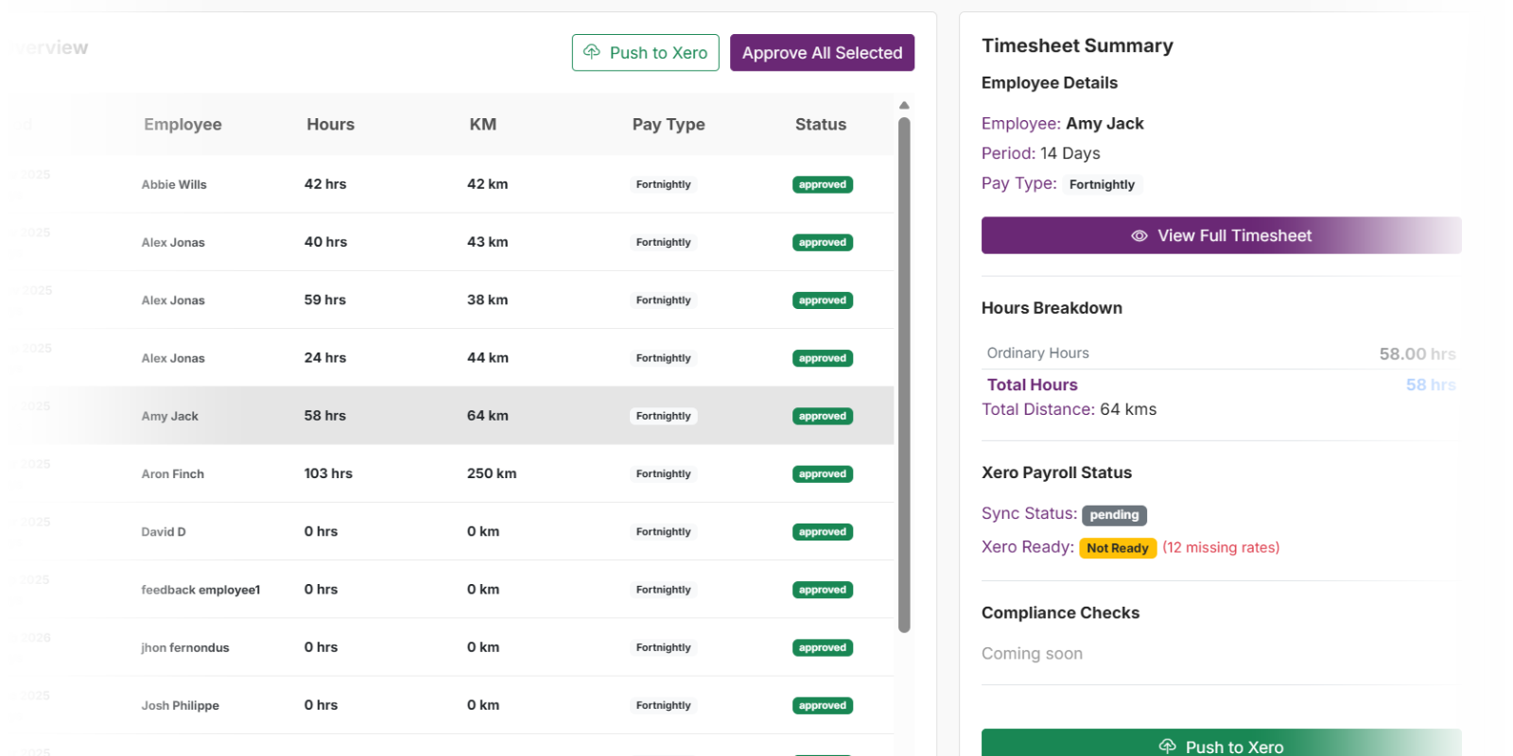The image size is (1513, 756).
Task: Click the 64 km cell in Amy Jack's row
Action: [487, 415]
